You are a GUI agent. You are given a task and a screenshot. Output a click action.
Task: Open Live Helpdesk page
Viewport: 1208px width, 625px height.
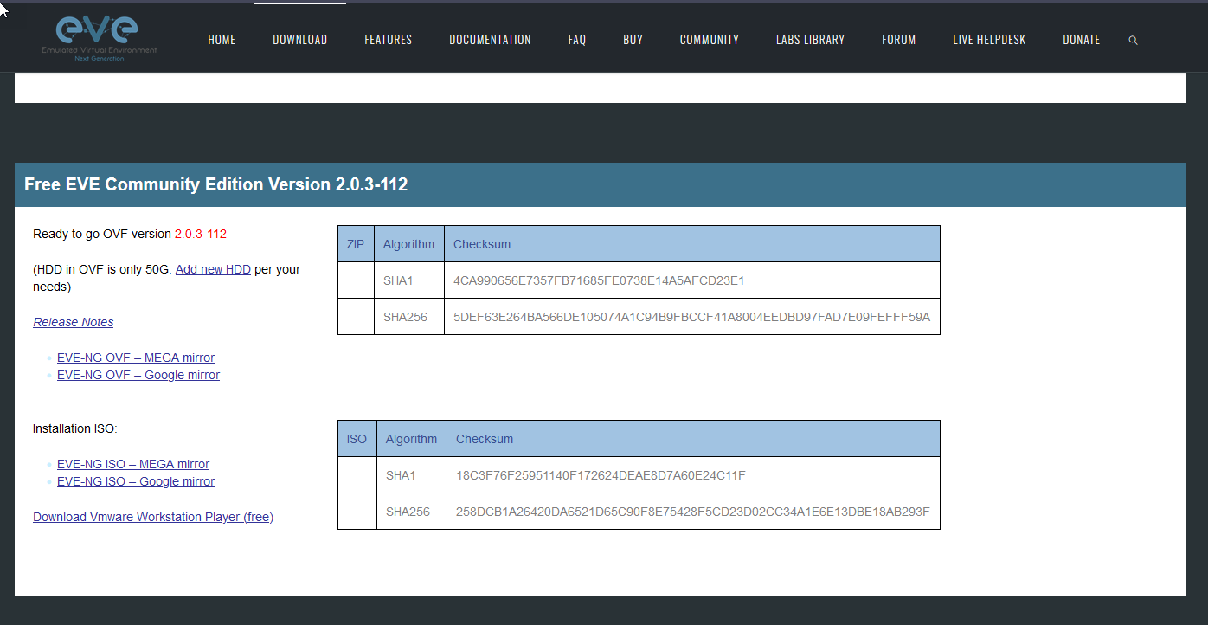click(x=989, y=40)
